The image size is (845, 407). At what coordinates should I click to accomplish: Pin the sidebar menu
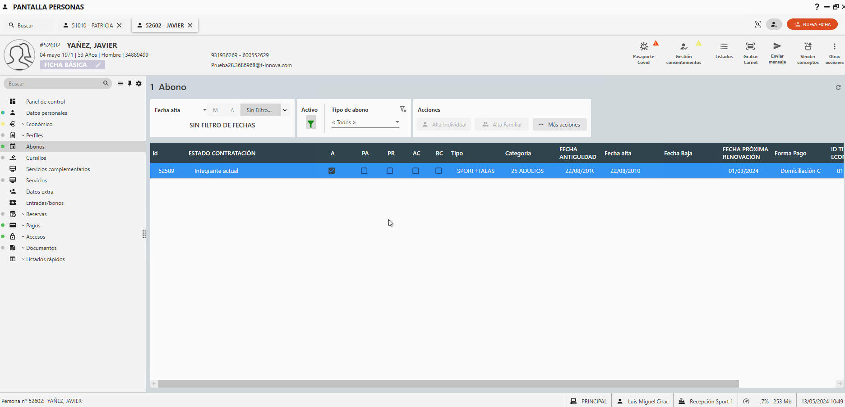pyautogui.click(x=129, y=83)
